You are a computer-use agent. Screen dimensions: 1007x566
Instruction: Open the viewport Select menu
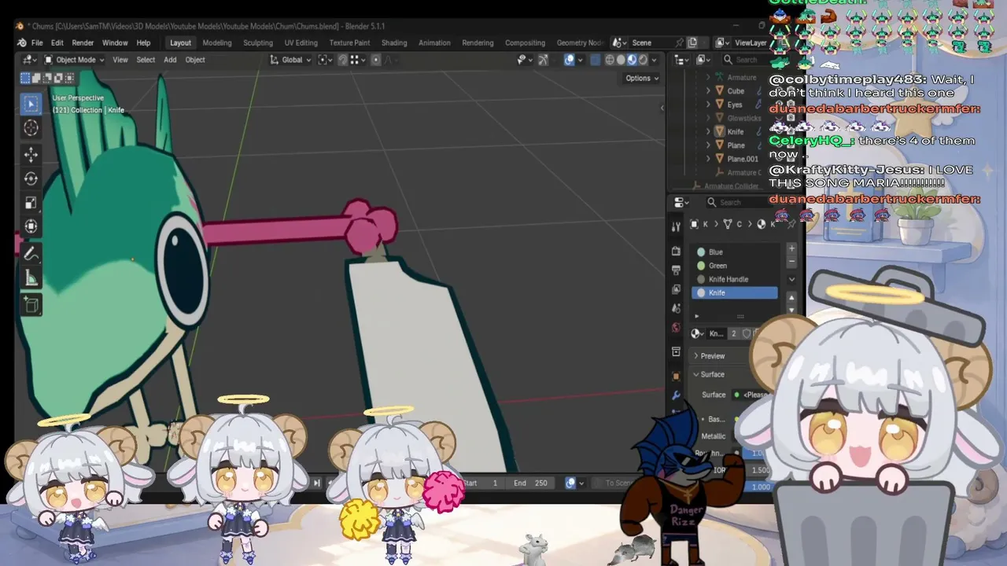(146, 60)
